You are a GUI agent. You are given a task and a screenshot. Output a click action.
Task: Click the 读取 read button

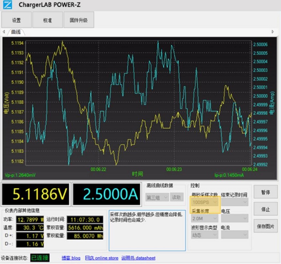(x=177, y=197)
